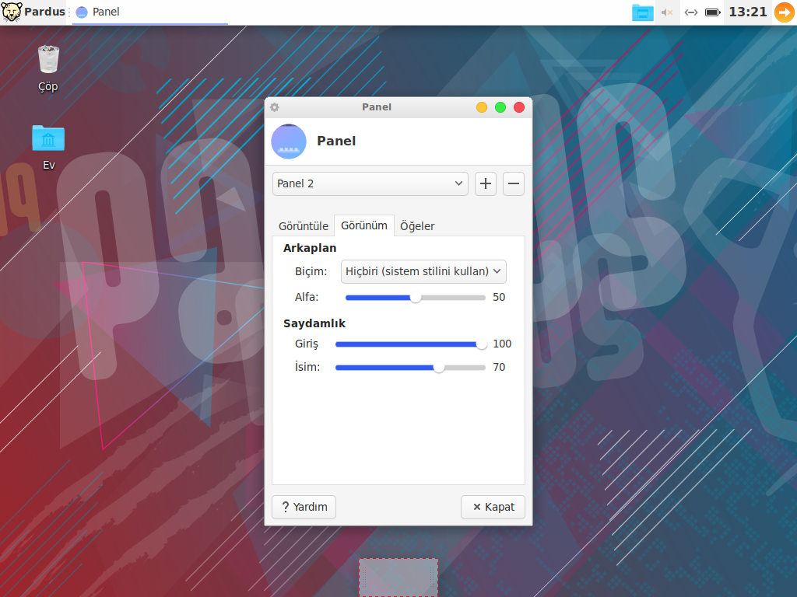Select the highlighted Panel 2 at screen bottom

tap(398, 578)
